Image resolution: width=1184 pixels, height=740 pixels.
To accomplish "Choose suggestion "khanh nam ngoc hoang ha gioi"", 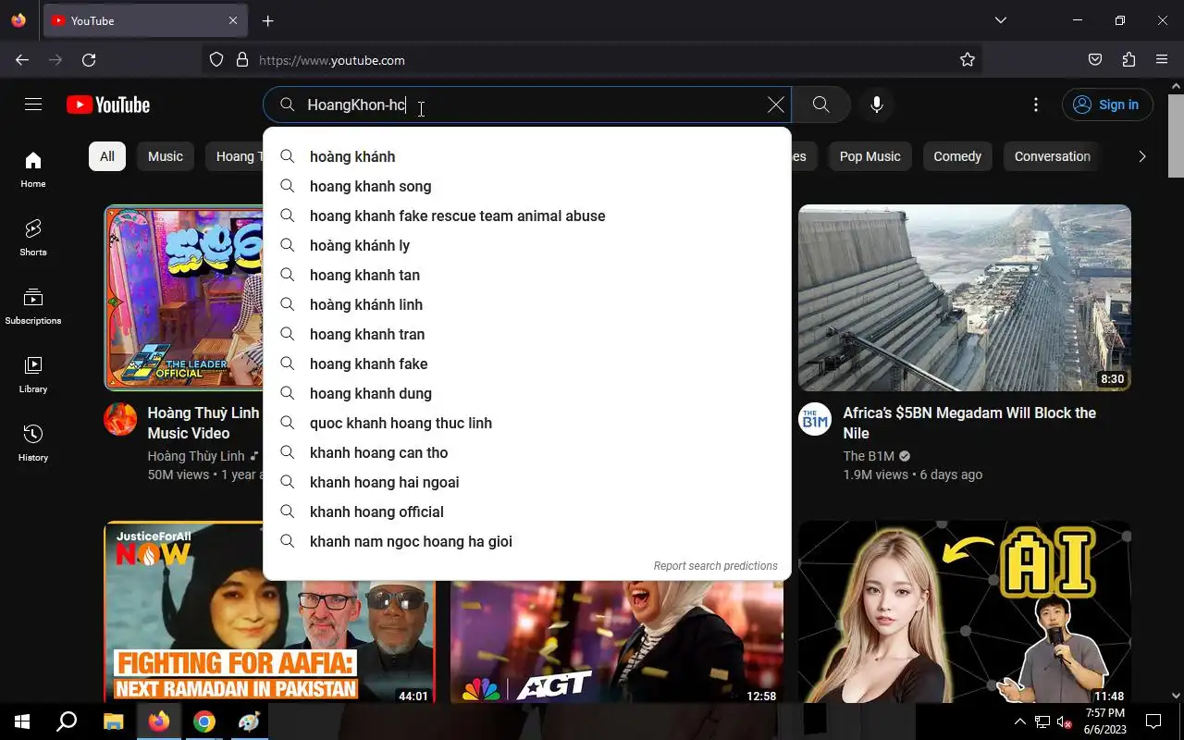I will (x=527, y=541).
